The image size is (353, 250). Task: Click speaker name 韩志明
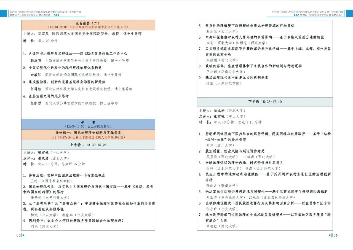[36, 61]
